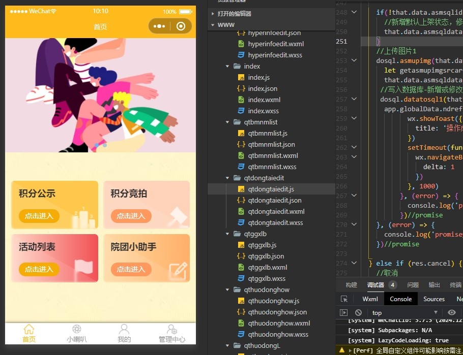Select qtdongtaiedit.js in the file tree
The height and width of the screenshot is (355, 463).
(271, 189)
